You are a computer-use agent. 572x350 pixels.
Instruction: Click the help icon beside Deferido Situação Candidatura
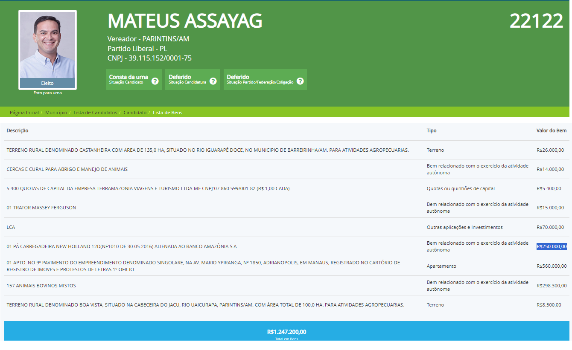(x=213, y=81)
